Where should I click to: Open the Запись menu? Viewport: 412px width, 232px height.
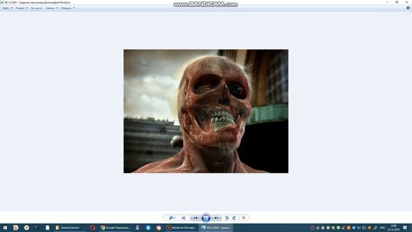click(51, 8)
